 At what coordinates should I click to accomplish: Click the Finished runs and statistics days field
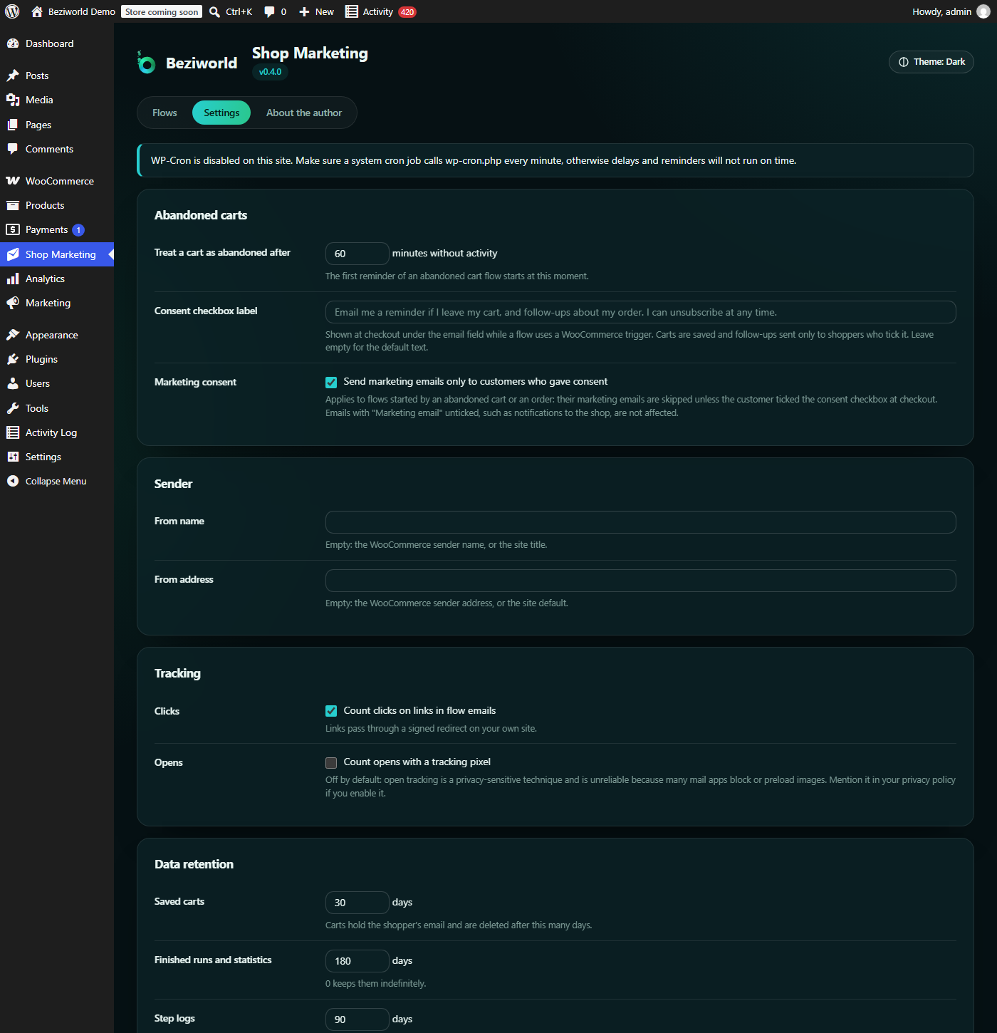click(x=357, y=961)
